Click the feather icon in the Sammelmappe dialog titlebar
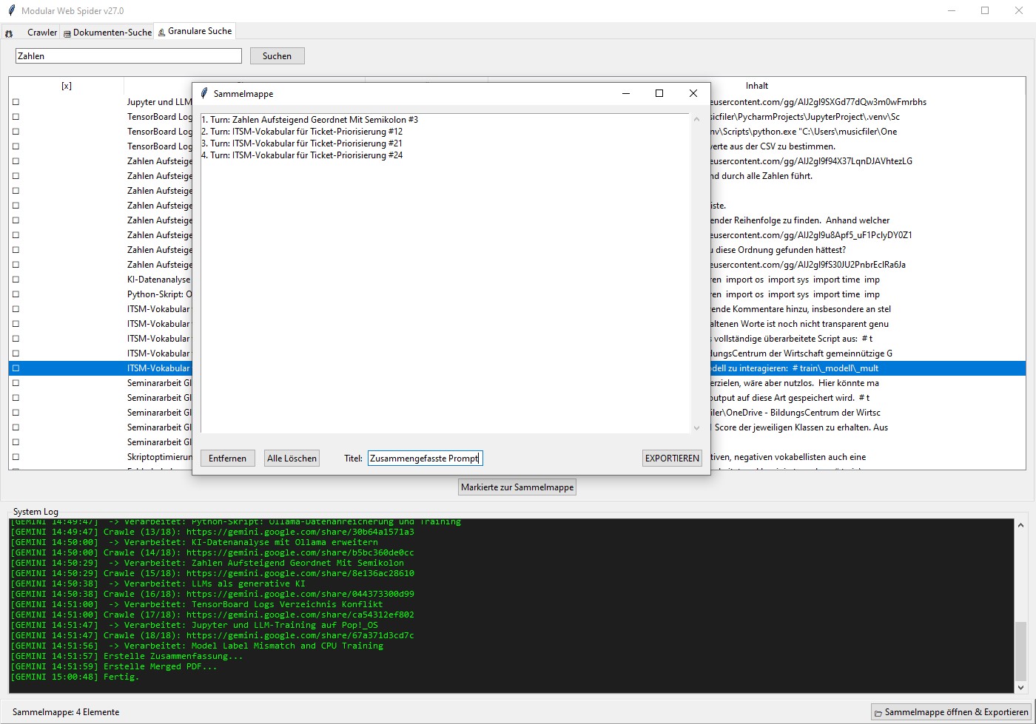Image resolution: width=1036 pixels, height=724 pixels. click(x=203, y=93)
